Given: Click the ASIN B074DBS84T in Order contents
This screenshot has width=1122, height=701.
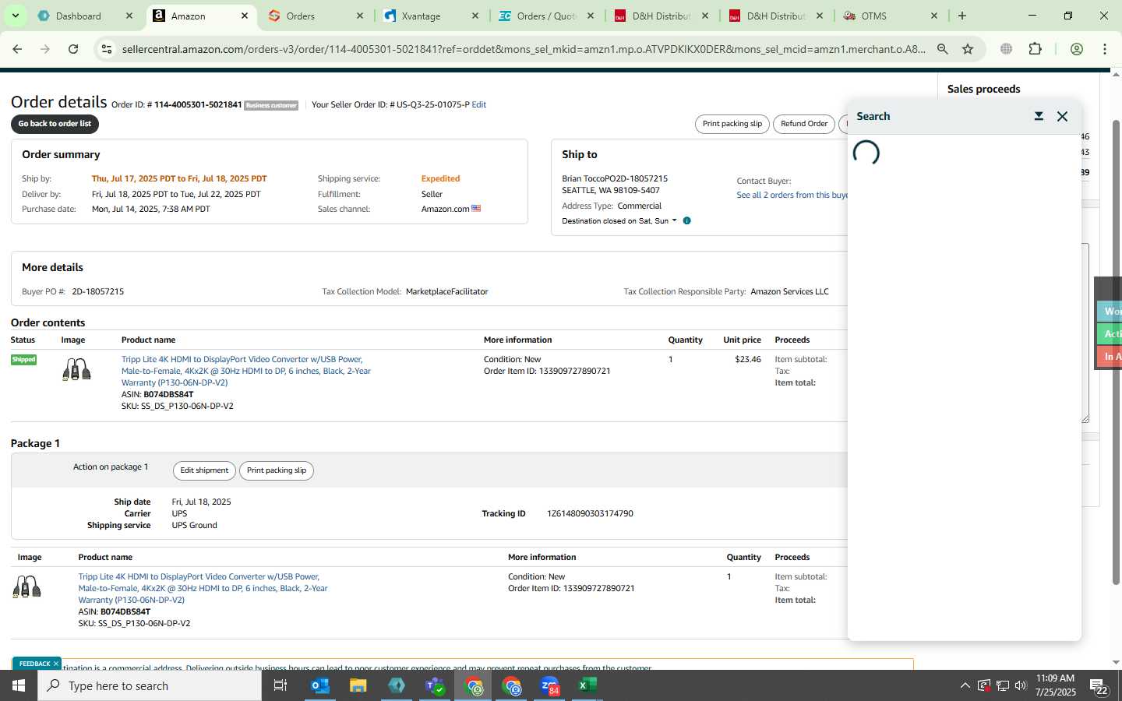Looking at the screenshot, I should coord(168,395).
